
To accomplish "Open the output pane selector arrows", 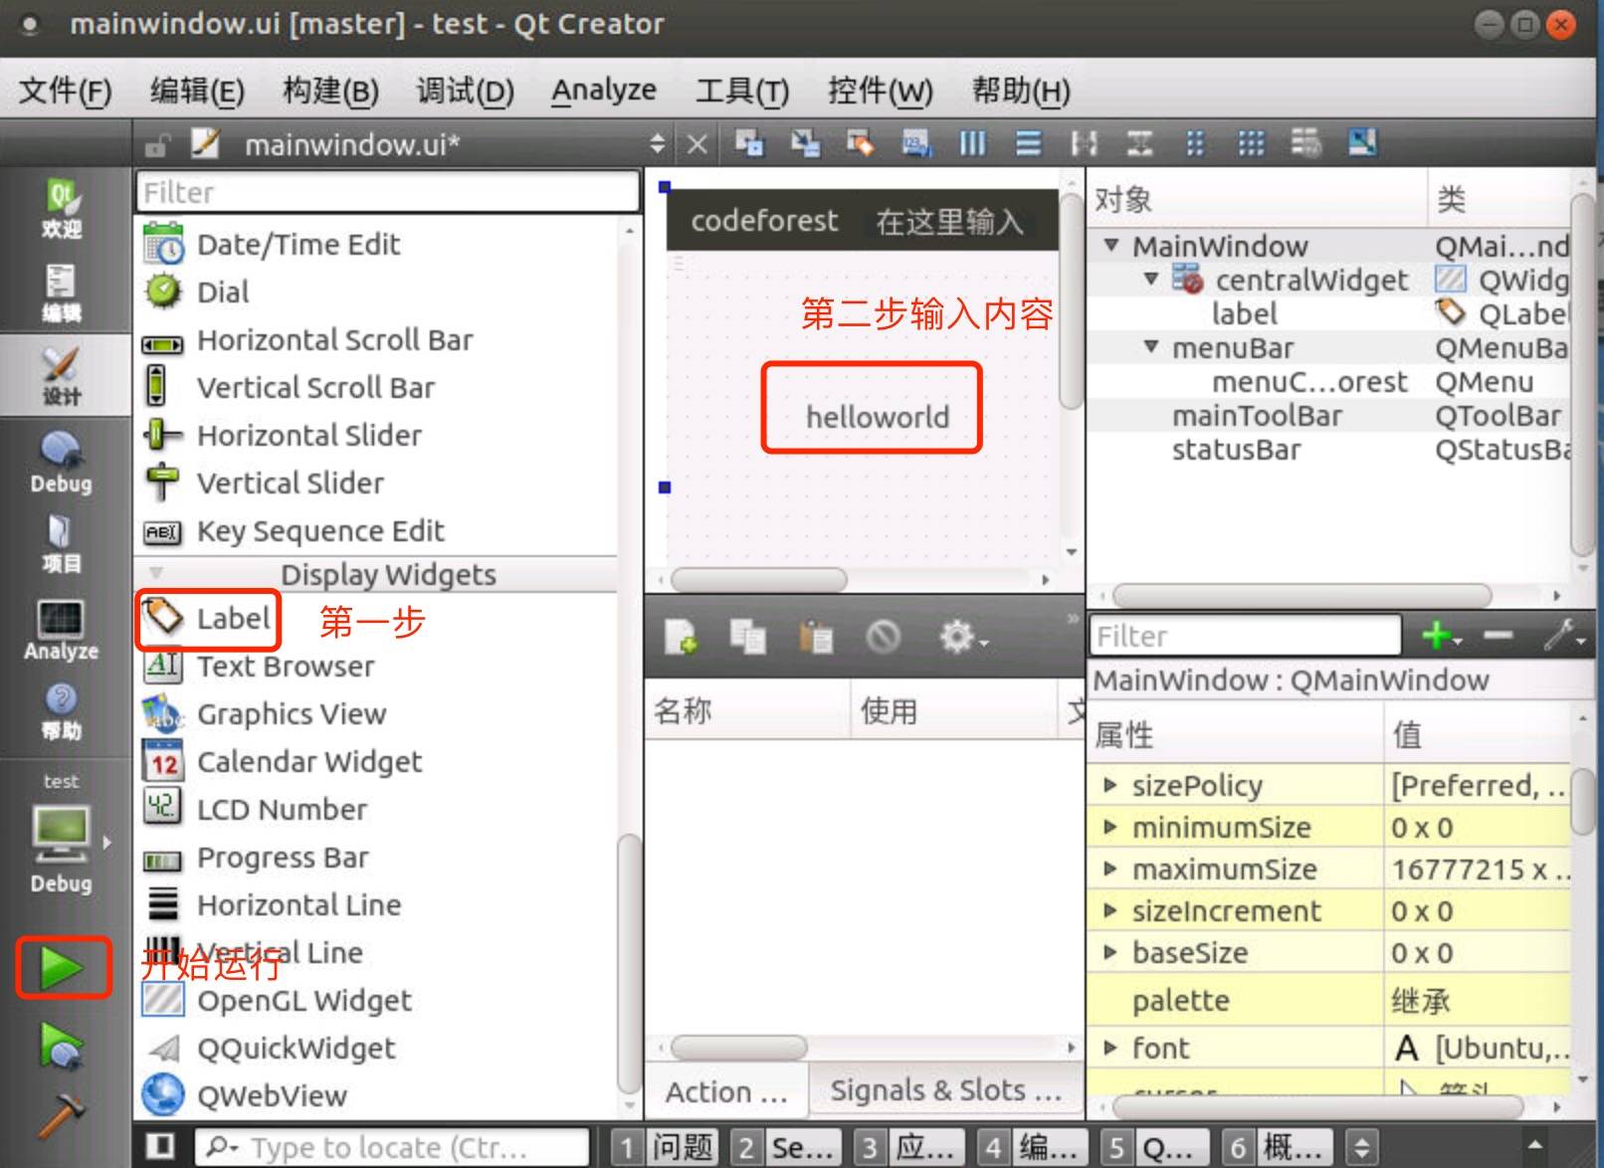I will (1361, 1147).
